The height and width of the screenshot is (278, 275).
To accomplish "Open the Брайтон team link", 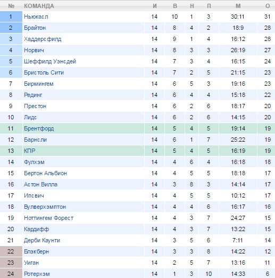I will click(x=35, y=28).
